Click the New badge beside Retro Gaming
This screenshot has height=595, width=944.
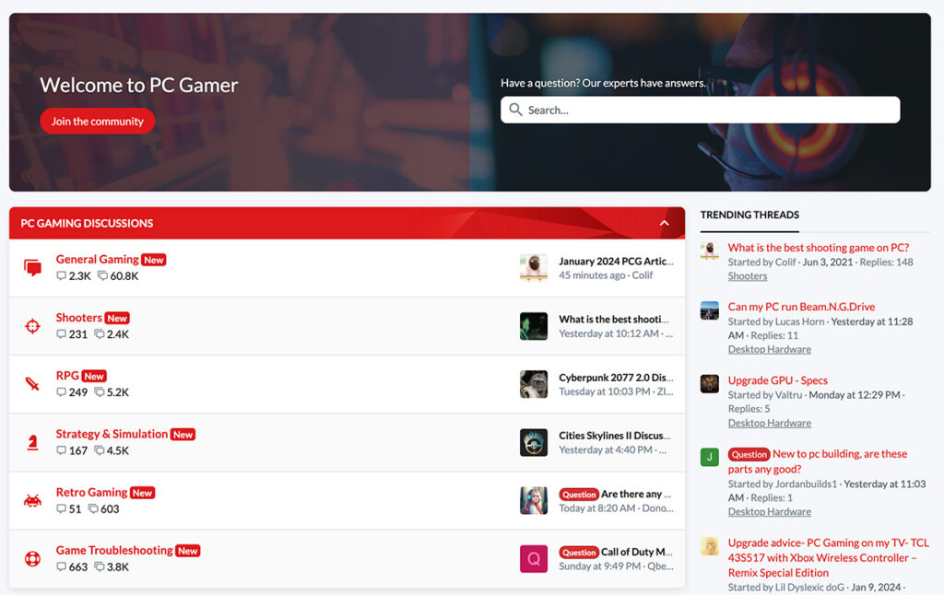(143, 493)
